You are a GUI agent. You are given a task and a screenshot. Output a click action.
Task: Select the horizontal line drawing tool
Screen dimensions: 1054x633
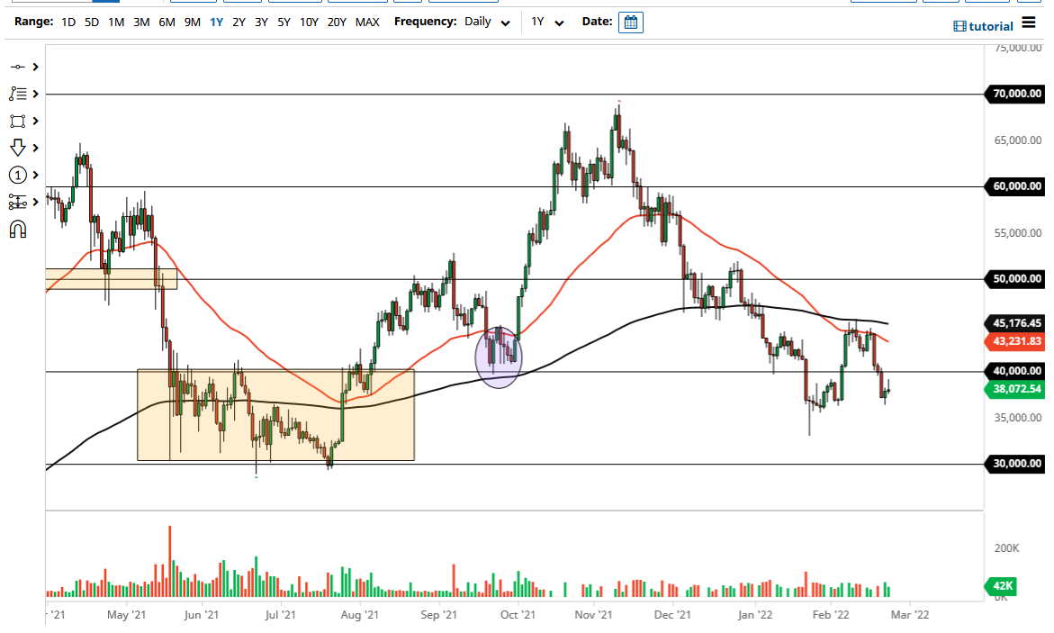18,67
